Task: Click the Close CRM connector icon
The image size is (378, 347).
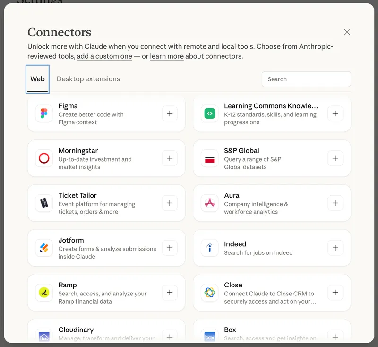Action: 209,293
